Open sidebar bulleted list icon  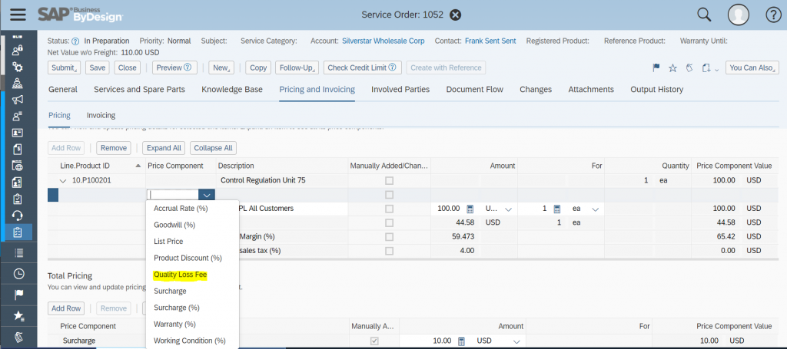click(x=18, y=253)
